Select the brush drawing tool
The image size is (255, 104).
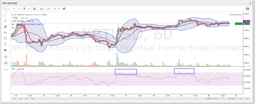tap(5, 27)
